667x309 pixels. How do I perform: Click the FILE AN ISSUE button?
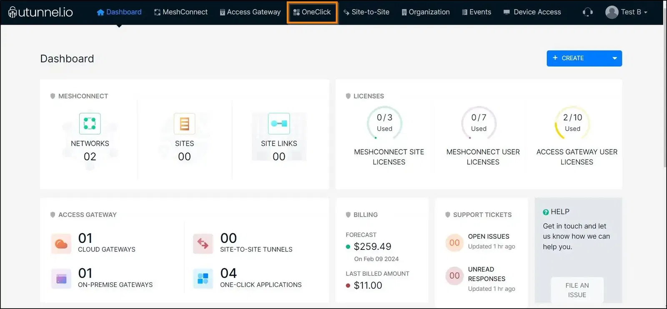point(577,290)
